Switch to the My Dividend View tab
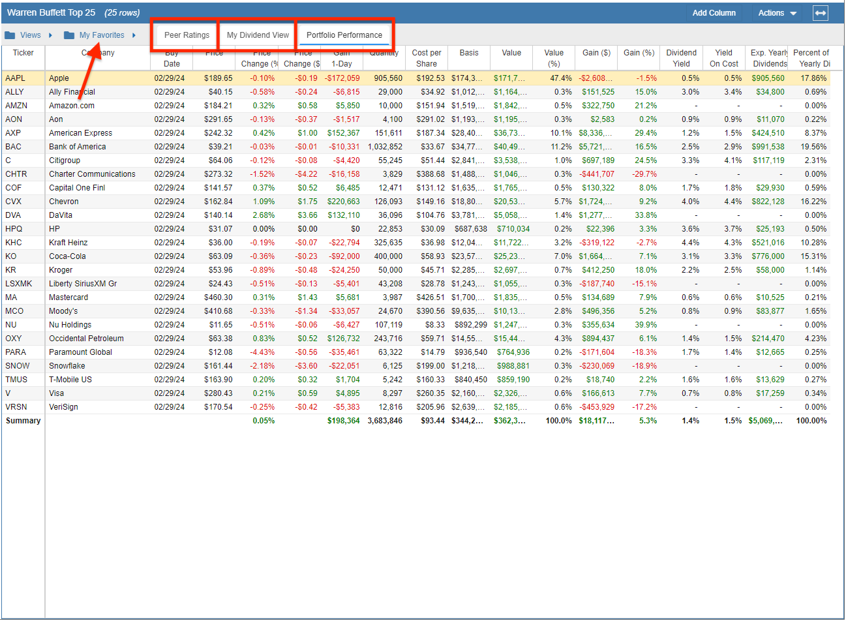The image size is (846, 623). (x=258, y=35)
